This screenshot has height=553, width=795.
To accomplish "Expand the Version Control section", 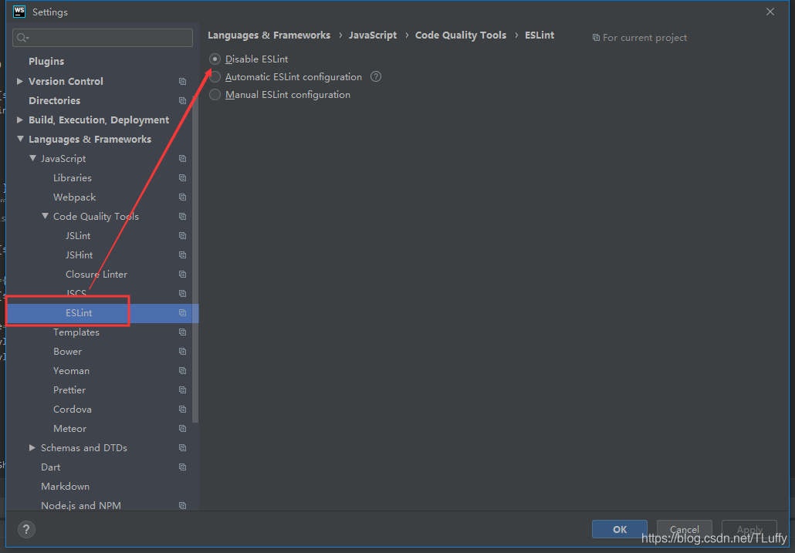I will pyautogui.click(x=20, y=81).
